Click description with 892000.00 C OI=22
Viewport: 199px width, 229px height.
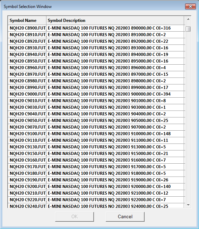click(x=115, y=41)
